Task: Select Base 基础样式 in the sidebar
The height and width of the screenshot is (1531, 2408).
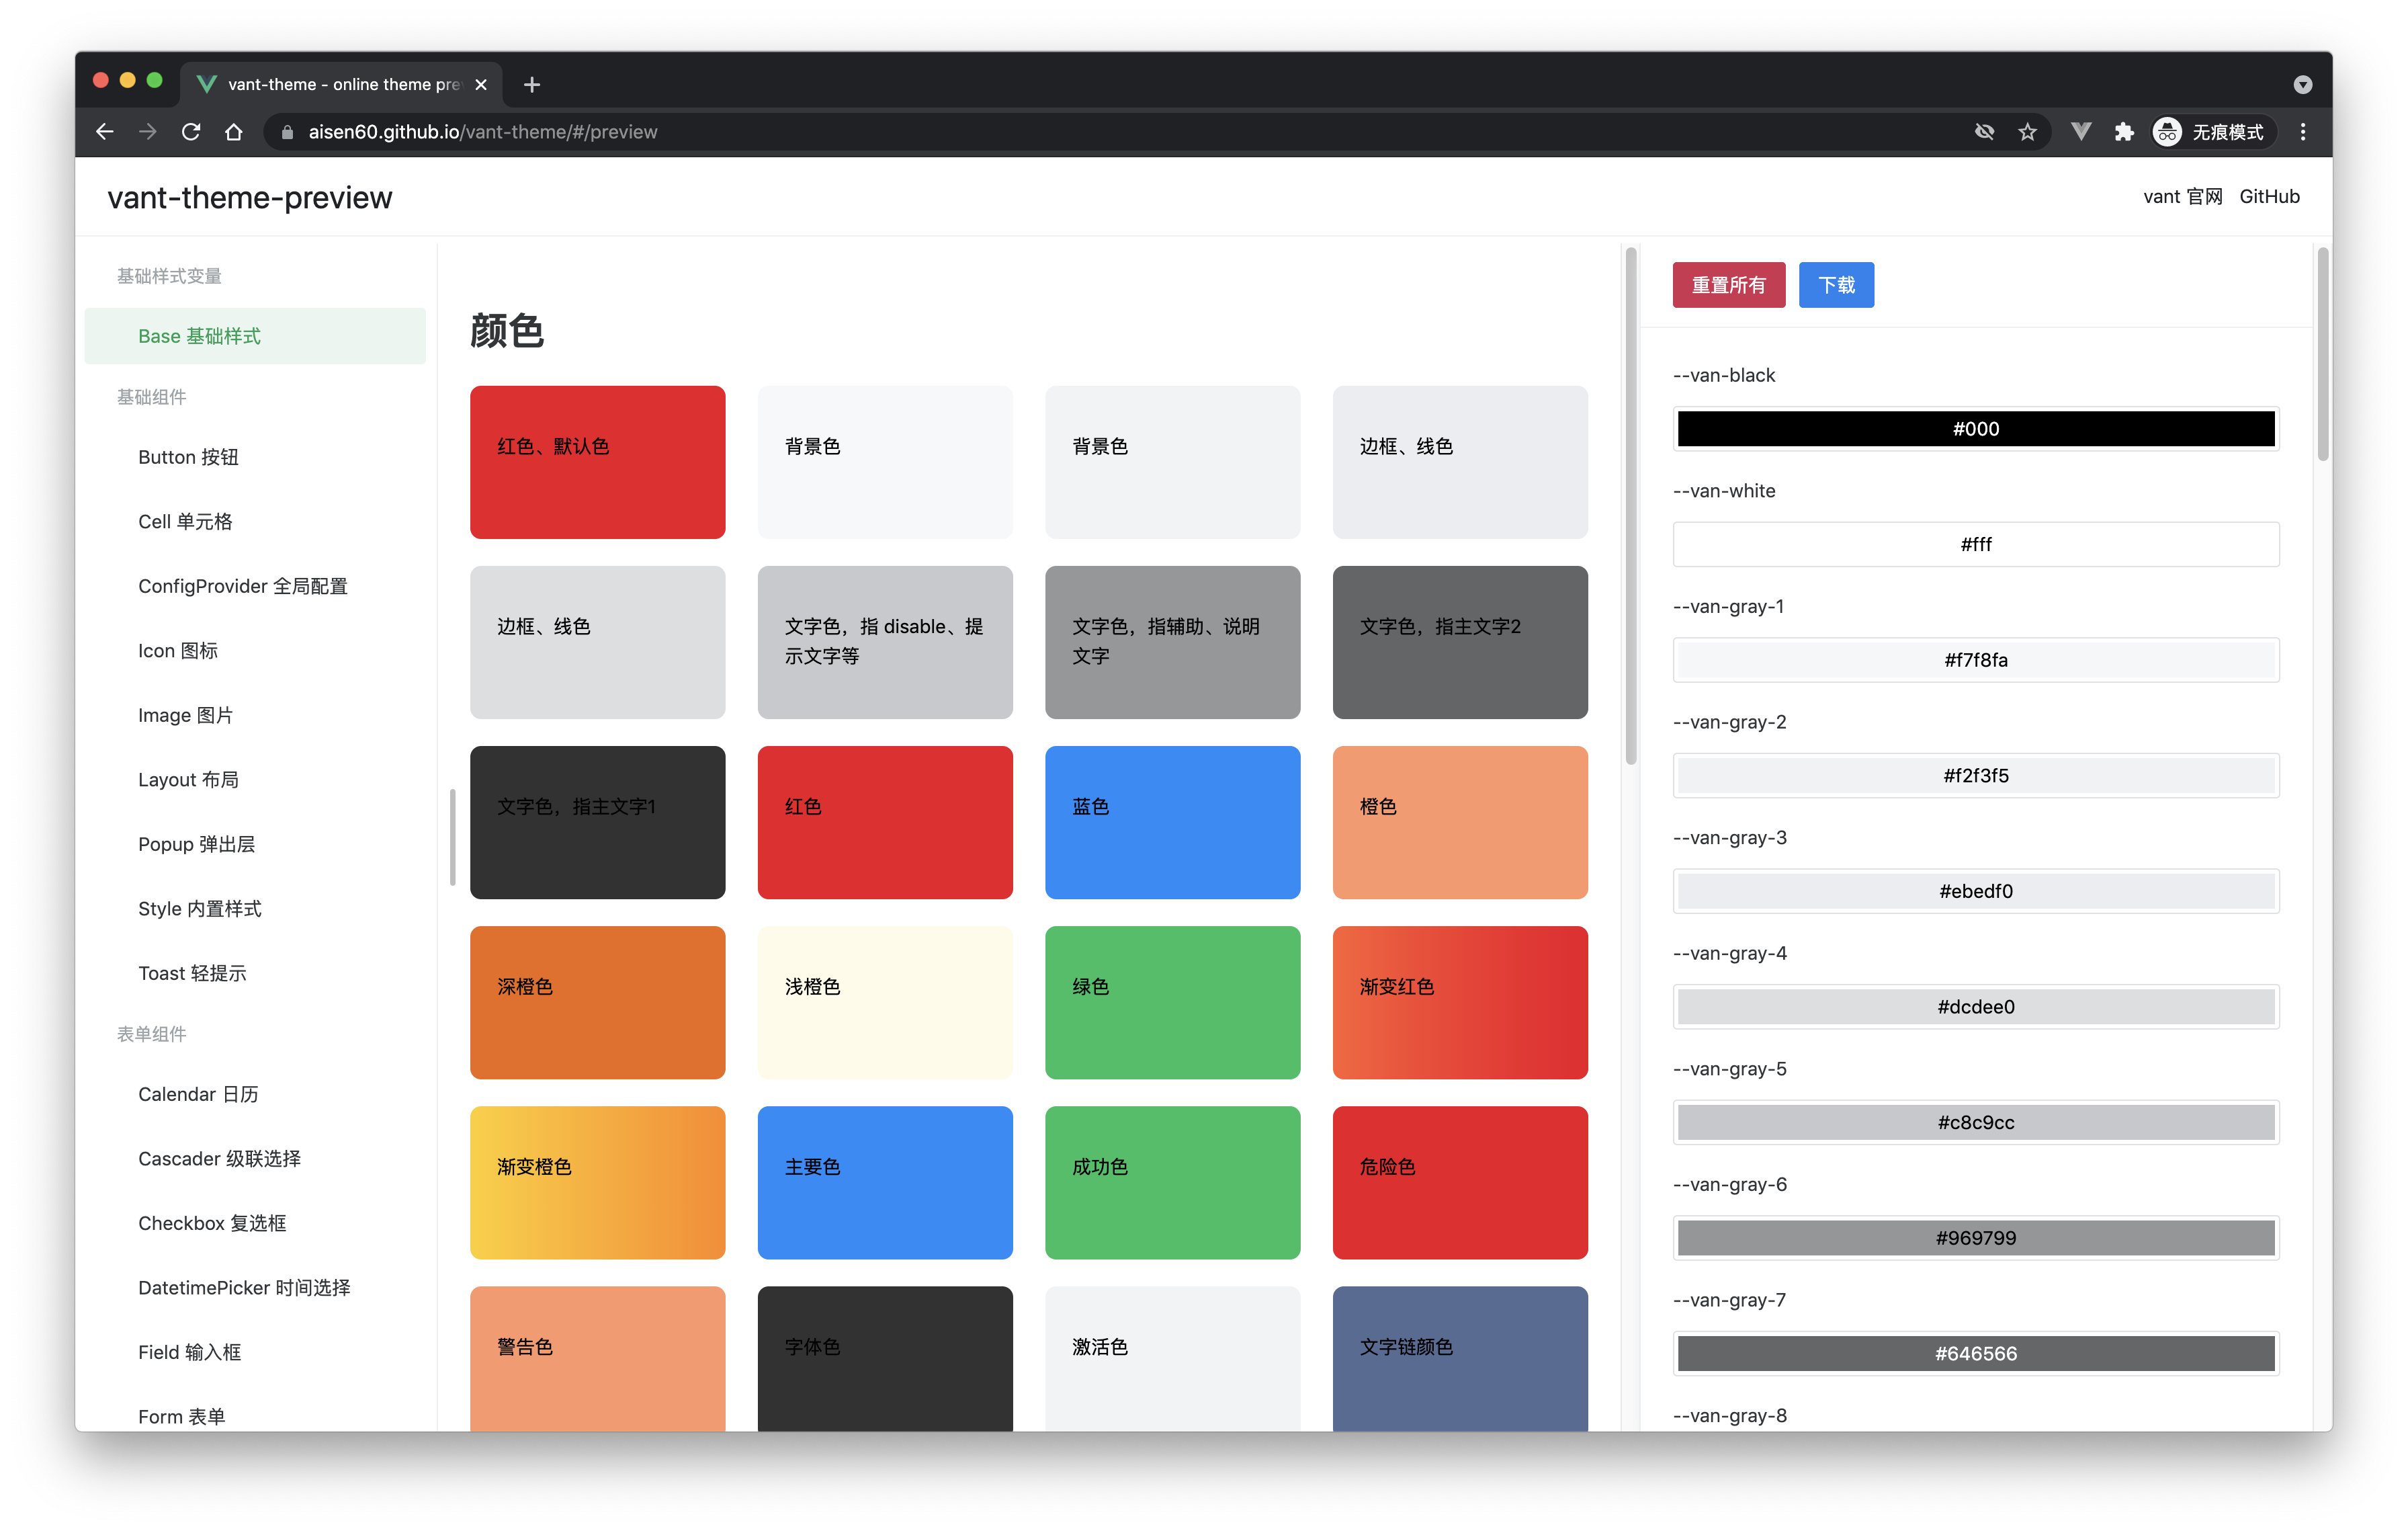Action: (x=200, y=335)
